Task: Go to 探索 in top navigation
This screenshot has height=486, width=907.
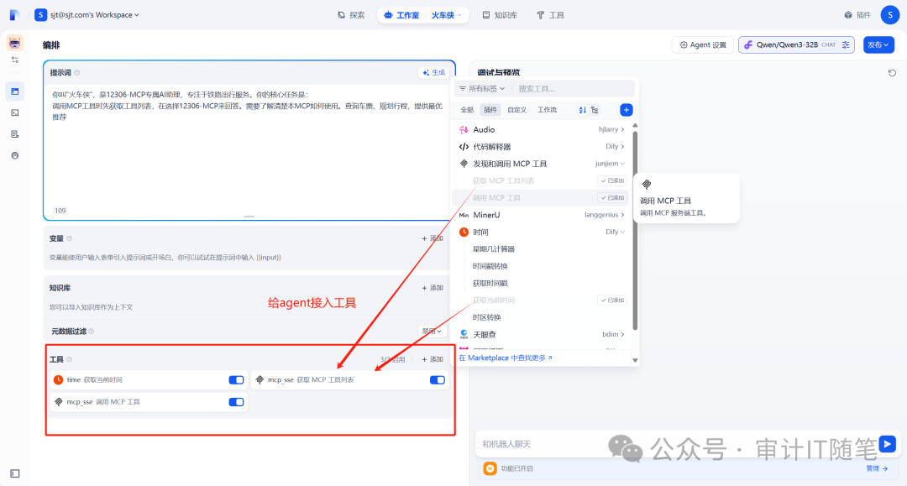Action: [x=351, y=15]
